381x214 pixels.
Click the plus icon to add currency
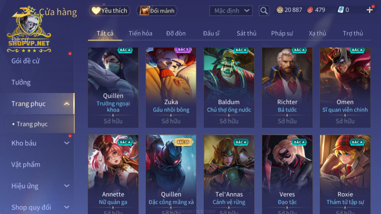[x=369, y=10]
